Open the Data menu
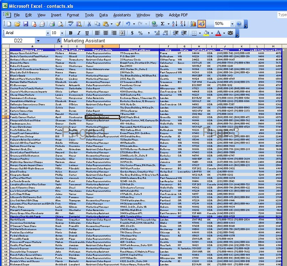This screenshot has height=266, width=287. 103,15
